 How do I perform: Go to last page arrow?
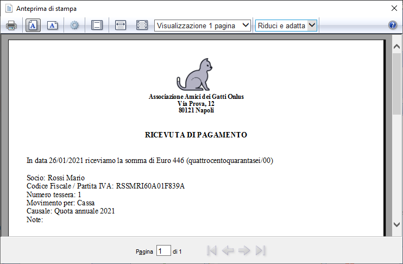260,250
